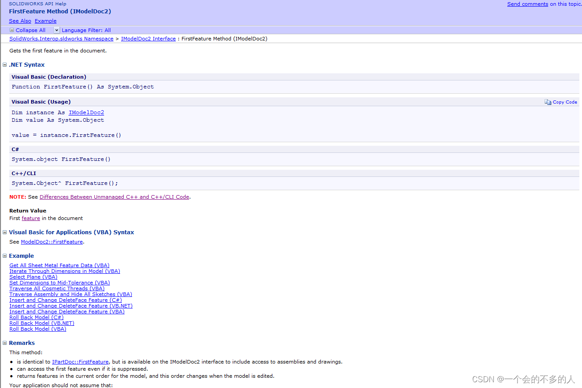Open Differences Between Unmanaged C++ link
The width and height of the screenshot is (582, 388).
pos(114,197)
